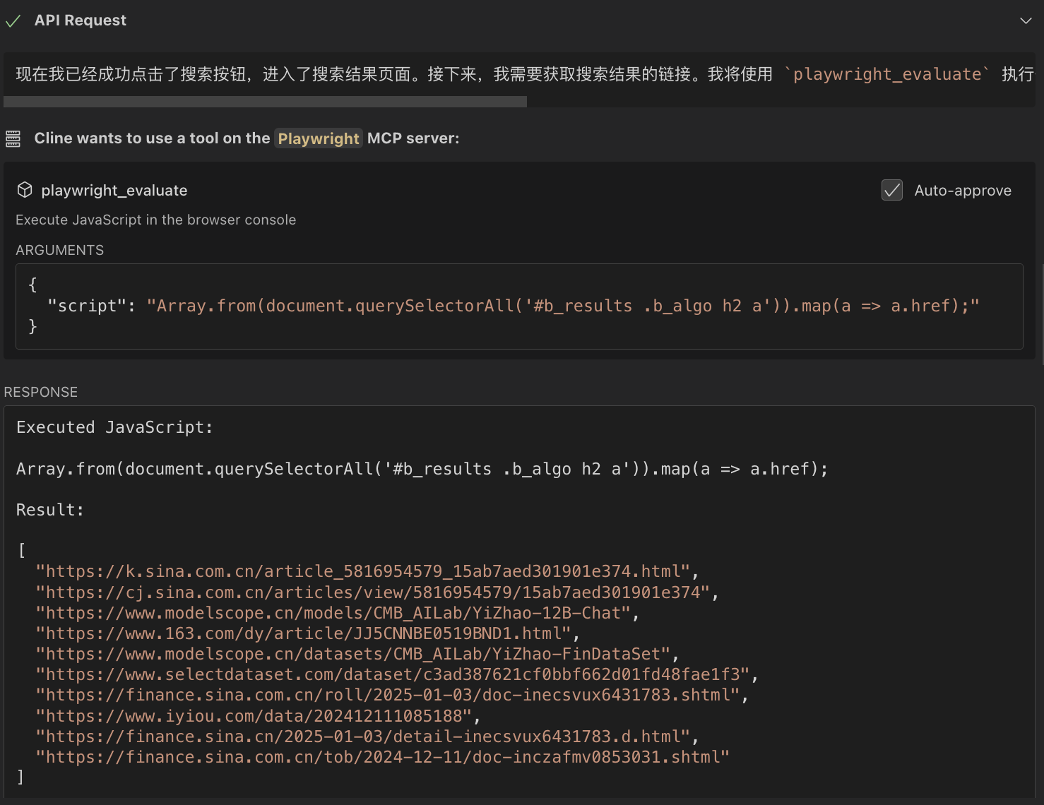Click the finance.sina.cn detail URL

[x=367, y=737]
